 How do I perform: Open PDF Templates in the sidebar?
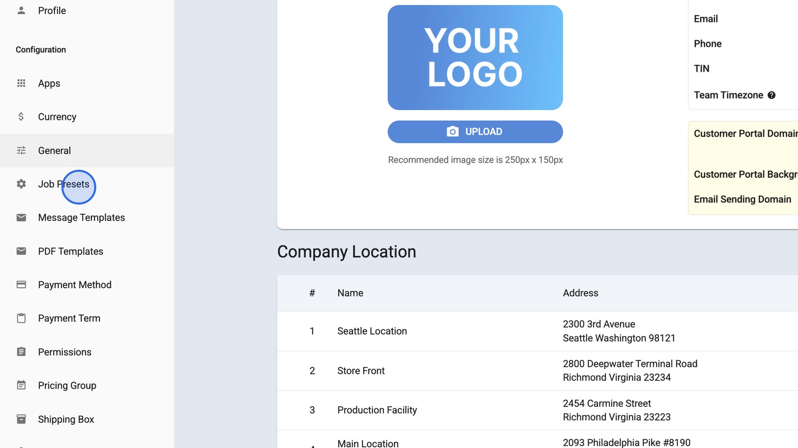(70, 251)
